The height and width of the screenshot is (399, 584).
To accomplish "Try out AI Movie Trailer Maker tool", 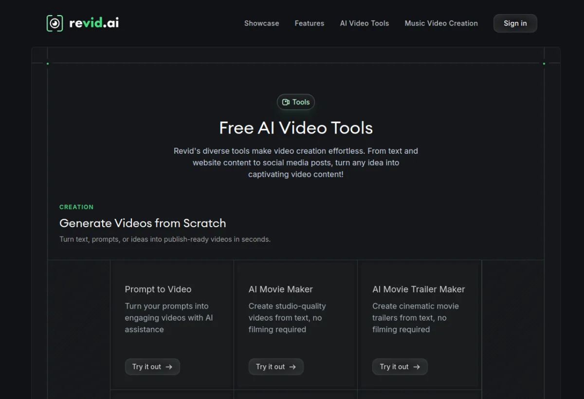I will click(400, 367).
